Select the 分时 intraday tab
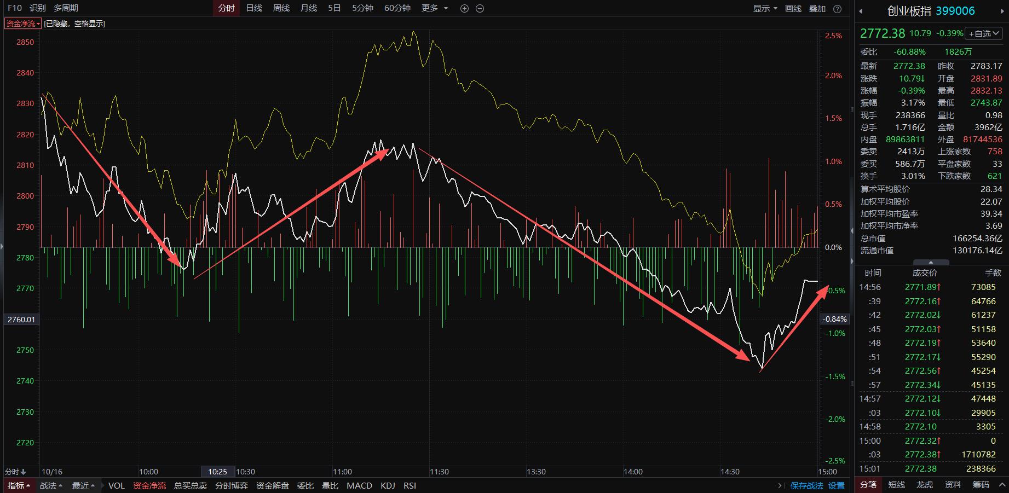The width and height of the screenshot is (1009, 493). [226, 8]
